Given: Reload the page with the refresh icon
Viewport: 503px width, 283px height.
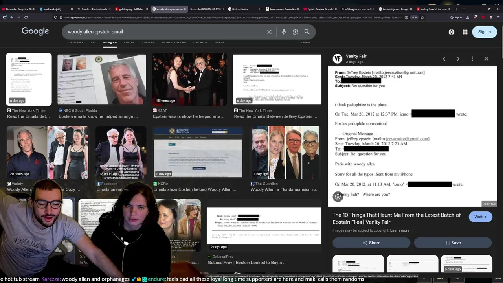Looking at the screenshot, I should 26,17.
